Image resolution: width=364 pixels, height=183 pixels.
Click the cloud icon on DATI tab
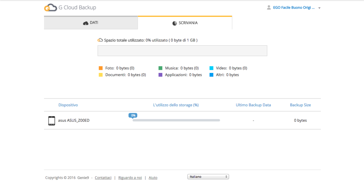tap(86, 23)
